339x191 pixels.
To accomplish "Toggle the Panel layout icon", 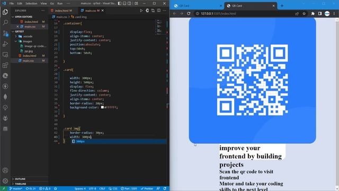I will pyautogui.click(x=124, y=4).
